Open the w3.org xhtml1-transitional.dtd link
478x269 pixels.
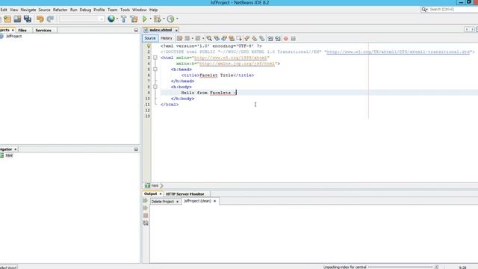(x=397, y=52)
